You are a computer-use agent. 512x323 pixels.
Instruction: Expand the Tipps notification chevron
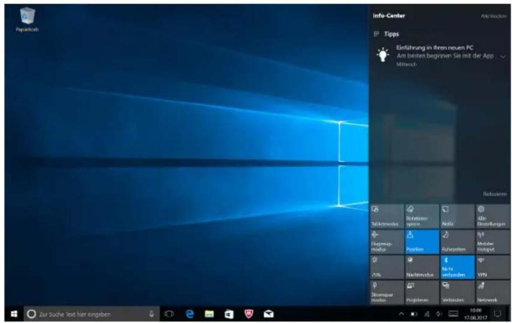coord(503,56)
